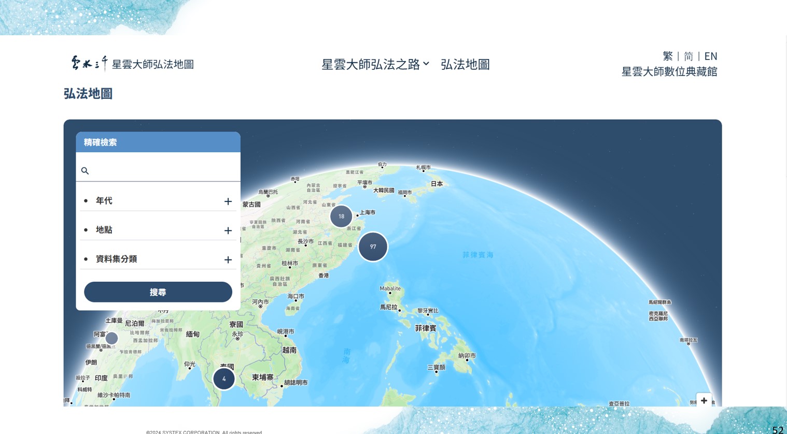
Task: Click the map zoom-in plus button
Action: (704, 400)
